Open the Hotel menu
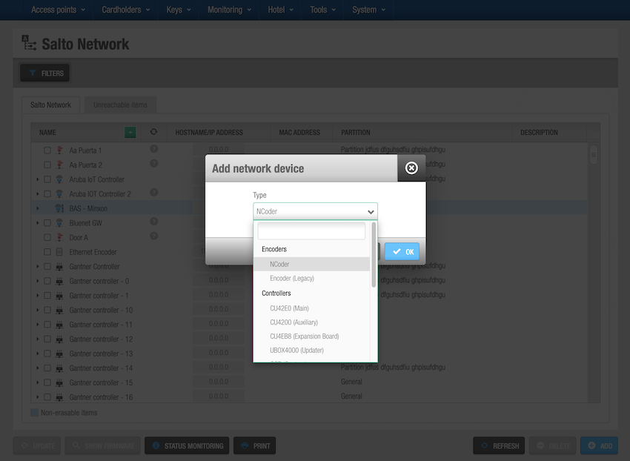The image size is (630, 461). 280,10
